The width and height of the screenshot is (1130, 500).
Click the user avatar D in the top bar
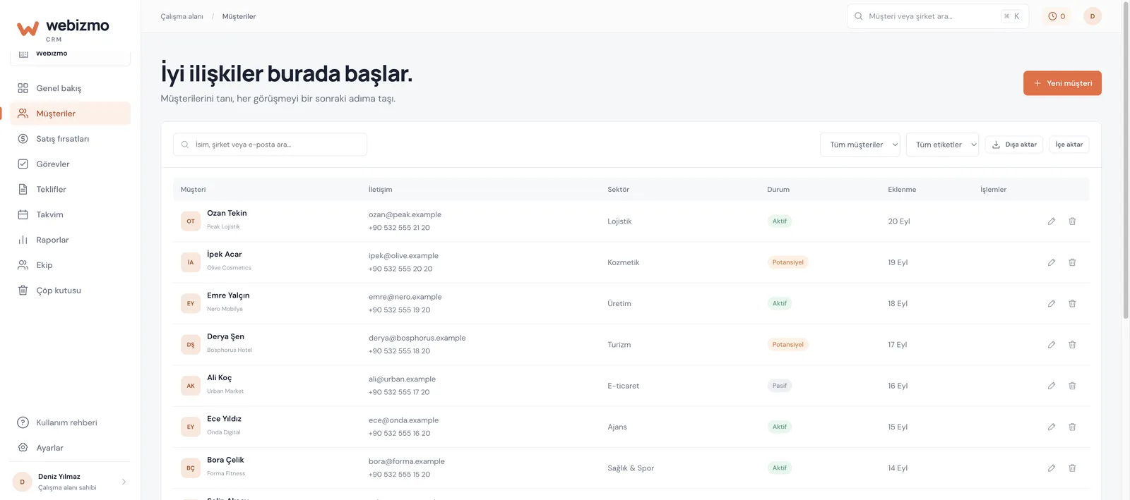pos(1093,16)
